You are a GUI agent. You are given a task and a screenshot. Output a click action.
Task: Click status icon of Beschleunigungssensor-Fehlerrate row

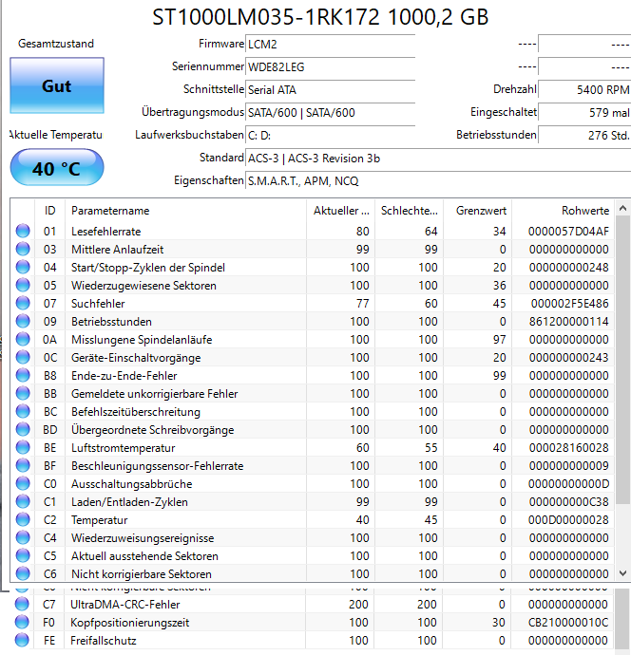(x=23, y=466)
